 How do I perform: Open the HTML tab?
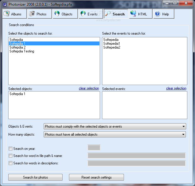141,14
